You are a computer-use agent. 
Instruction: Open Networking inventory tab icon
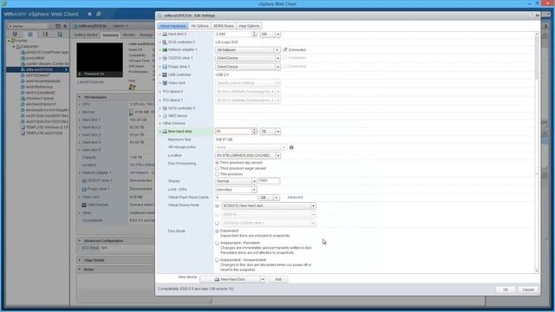60,34
